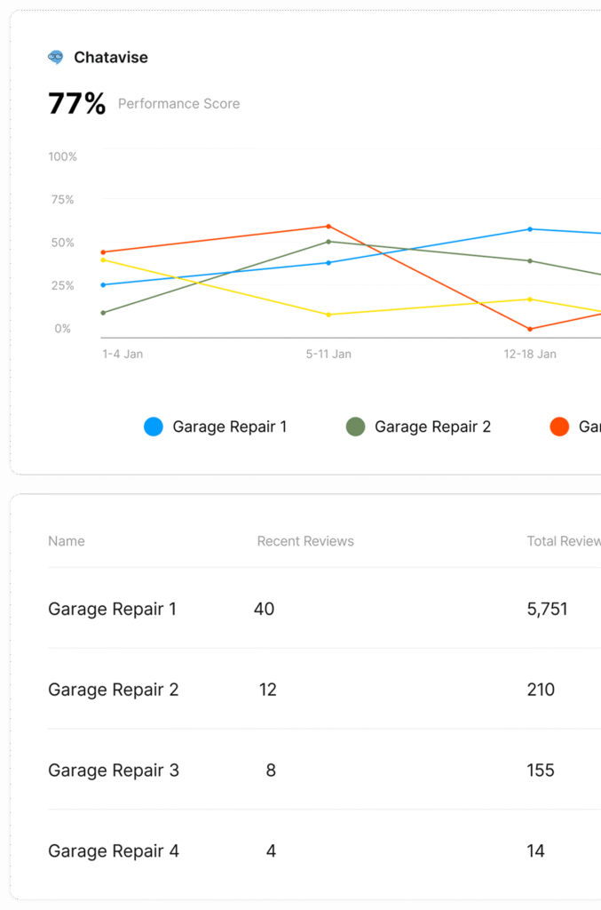Image resolution: width=601 pixels, height=910 pixels.
Task: Select Garage Repair 4 in the table
Action: (113, 851)
